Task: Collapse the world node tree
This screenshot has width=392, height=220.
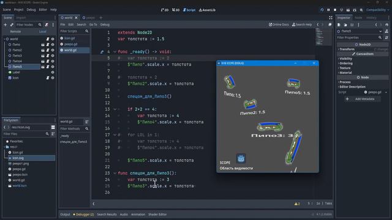Action: point(4,39)
